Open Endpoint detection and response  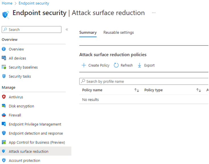36,133
